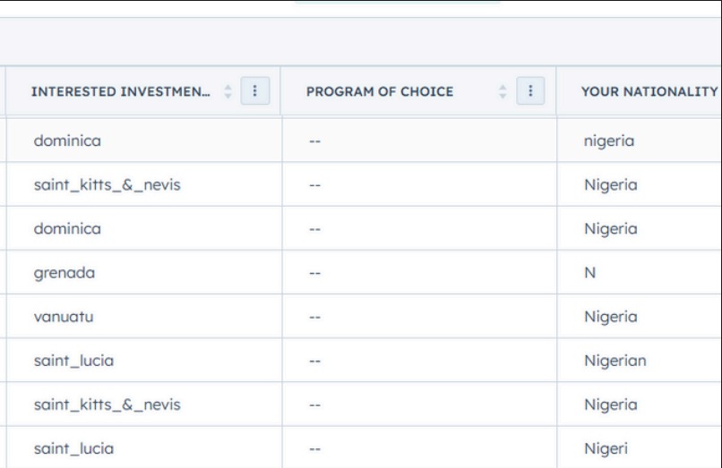Select saint_lucia cell in Nigerian row
The width and height of the screenshot is (722, 468).
pos(144,361)
